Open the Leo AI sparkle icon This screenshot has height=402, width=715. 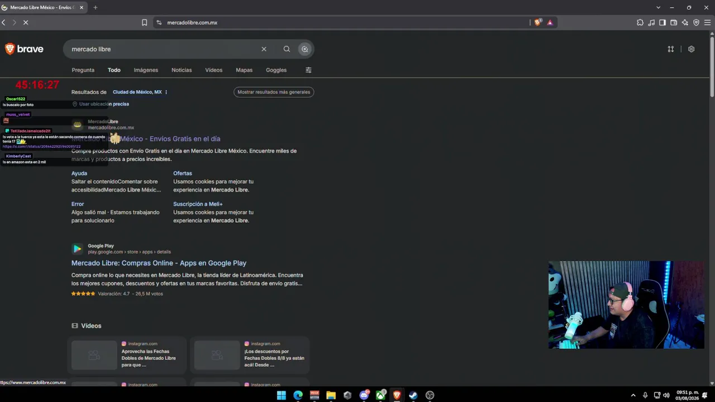pyautogui.click(x=685, y=22)
